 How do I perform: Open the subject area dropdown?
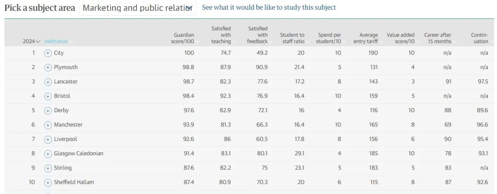[137, 8]
